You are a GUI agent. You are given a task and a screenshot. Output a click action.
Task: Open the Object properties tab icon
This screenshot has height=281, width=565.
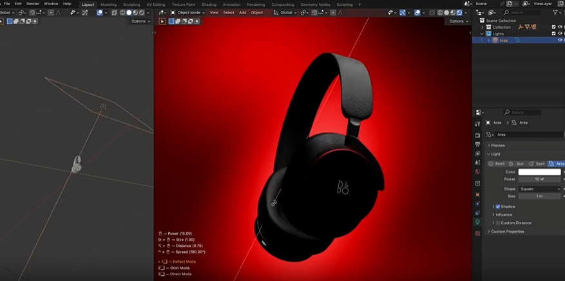[477, 195]
